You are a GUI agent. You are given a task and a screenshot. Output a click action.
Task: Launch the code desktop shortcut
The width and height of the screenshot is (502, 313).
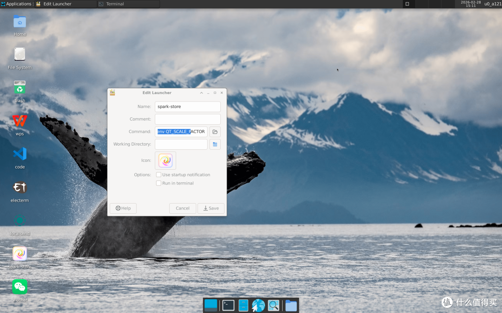tap(20, 154)
